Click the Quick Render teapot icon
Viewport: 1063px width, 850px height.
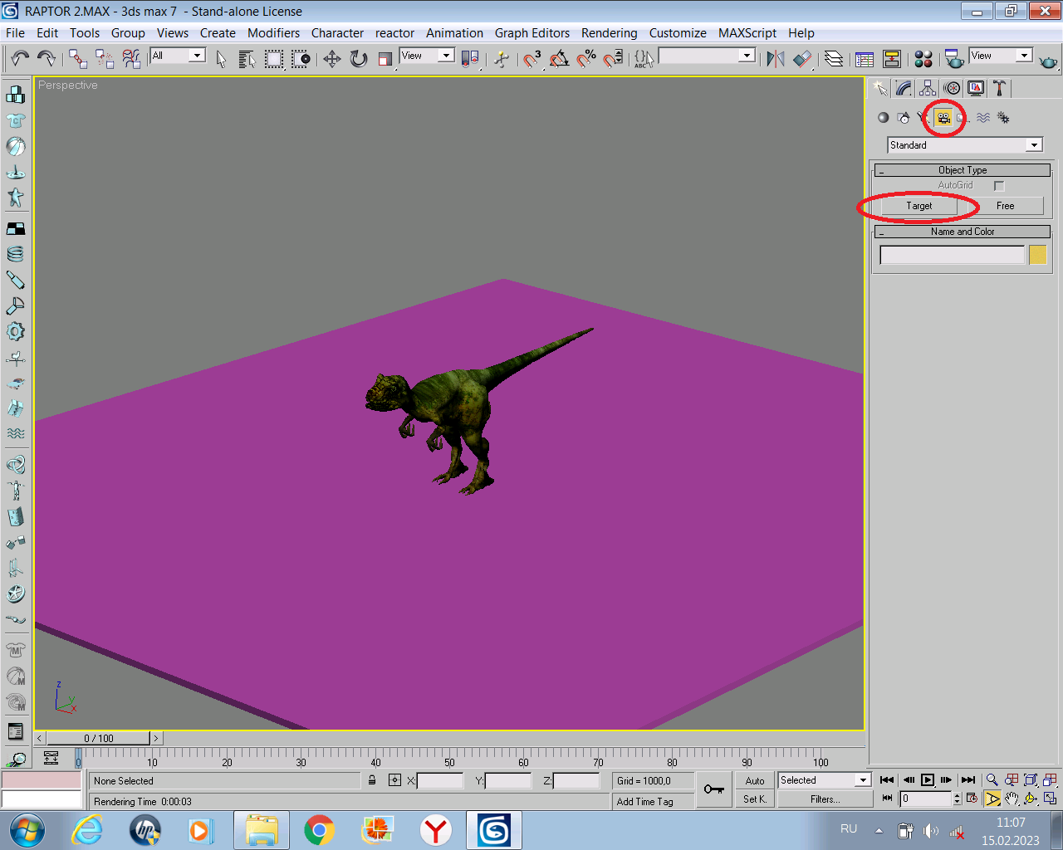tap(1048, 60)
